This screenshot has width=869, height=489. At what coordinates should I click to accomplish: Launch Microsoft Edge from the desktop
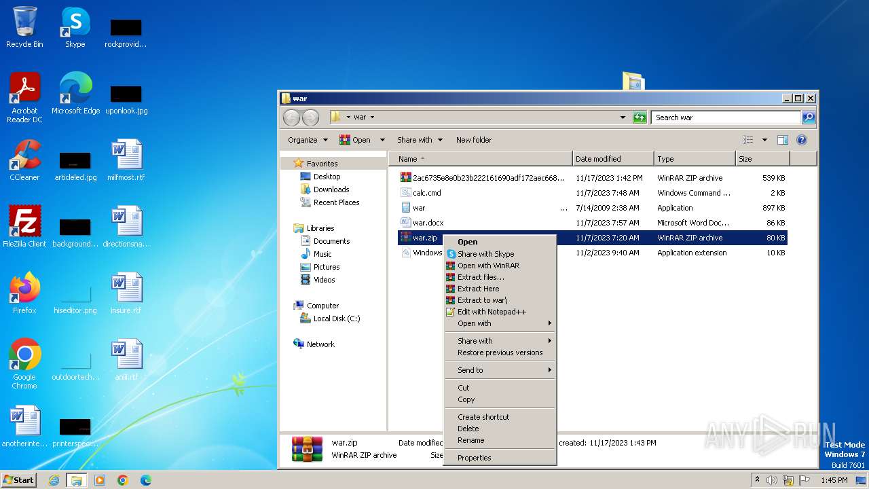(75, 93)
